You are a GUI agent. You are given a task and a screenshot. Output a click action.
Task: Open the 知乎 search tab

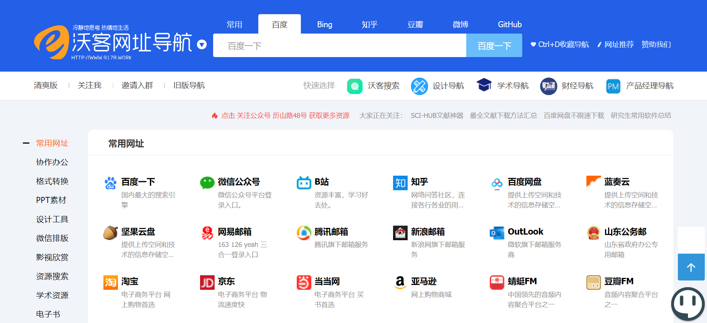coord(370,25)
